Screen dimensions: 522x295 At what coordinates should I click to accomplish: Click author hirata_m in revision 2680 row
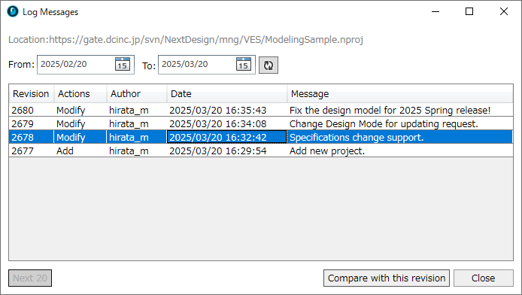coord(129,110)
